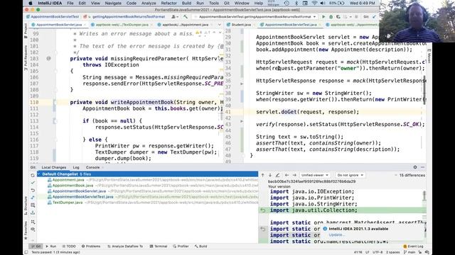
Task: Open the Terminal tool window
Action: 159,246
